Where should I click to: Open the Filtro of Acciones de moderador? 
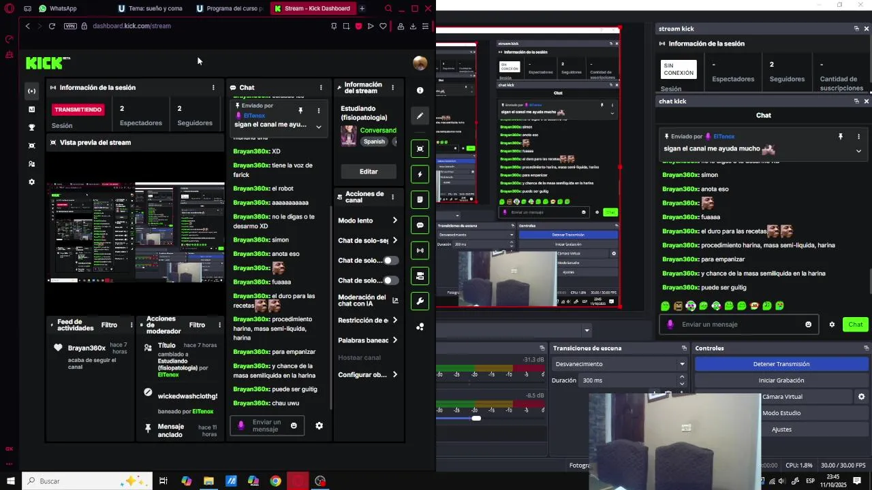click(197, 325)
